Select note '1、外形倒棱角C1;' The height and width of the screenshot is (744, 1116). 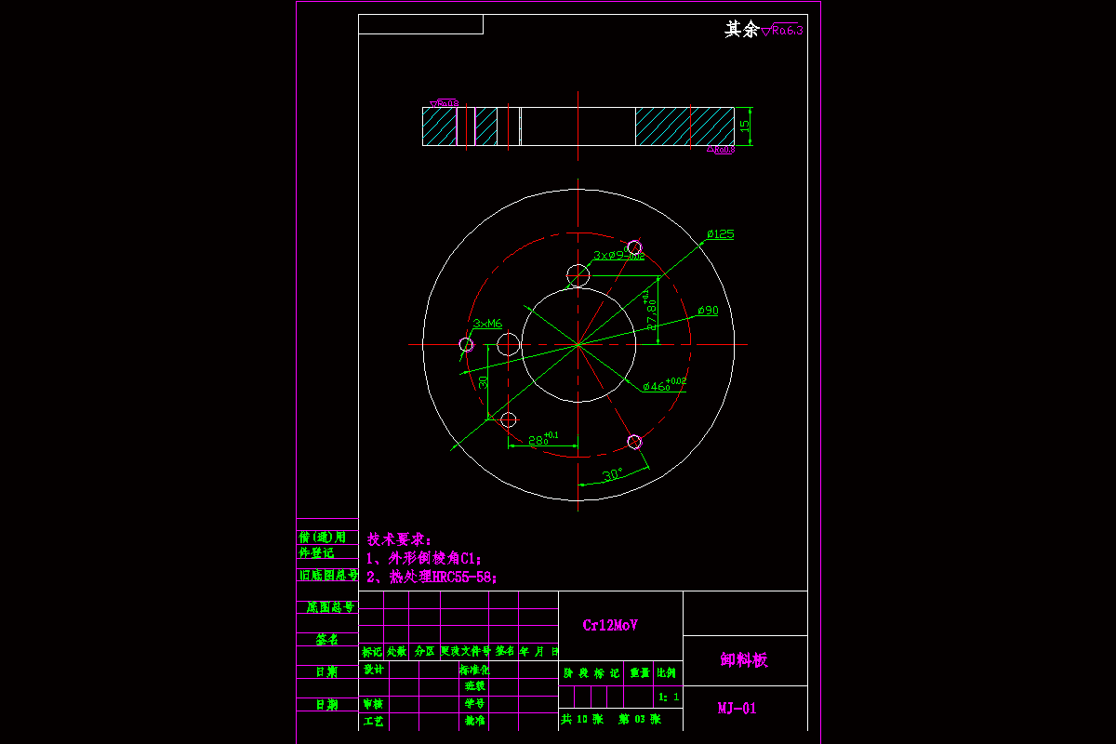tap(424, 559)
